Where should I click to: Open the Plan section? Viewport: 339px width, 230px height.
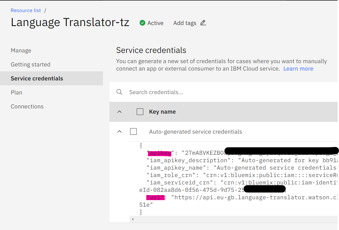pos(16,92)
